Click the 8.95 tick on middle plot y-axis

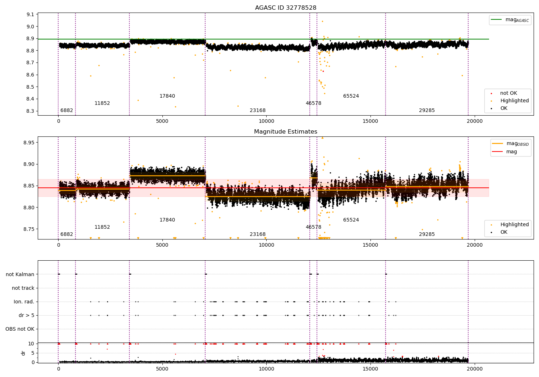tap(29, 143)
